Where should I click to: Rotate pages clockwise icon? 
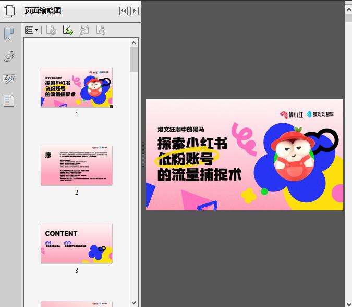pyautogui.click(x=101, y=30)
